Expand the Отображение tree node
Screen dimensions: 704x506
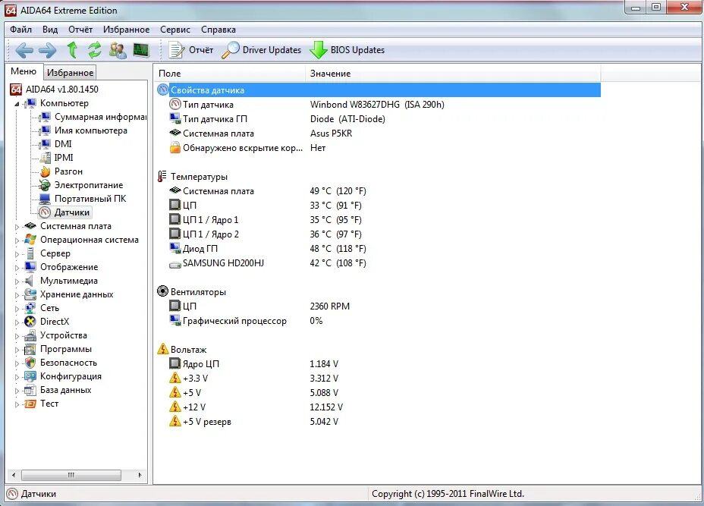[17, 268]
